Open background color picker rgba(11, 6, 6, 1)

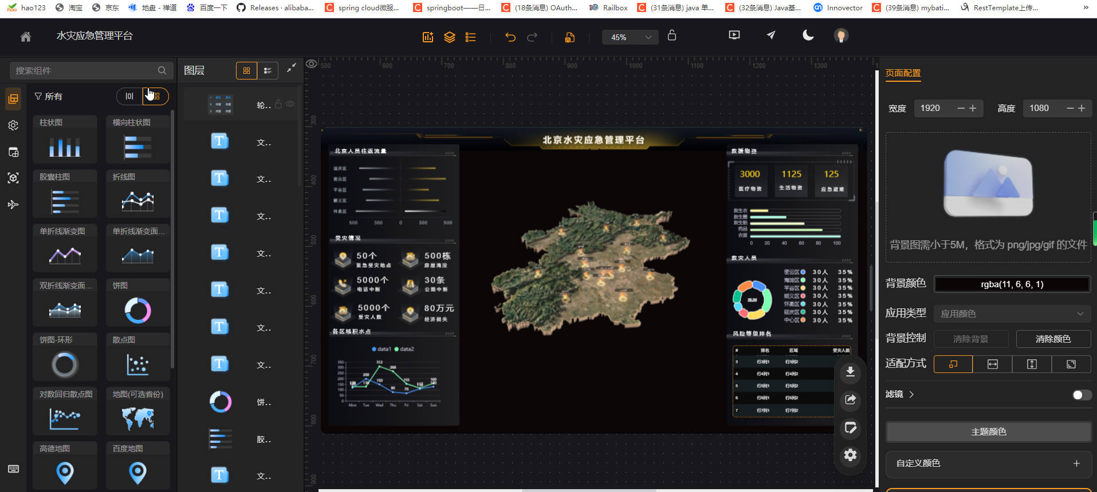click(x=1012, y=284)
